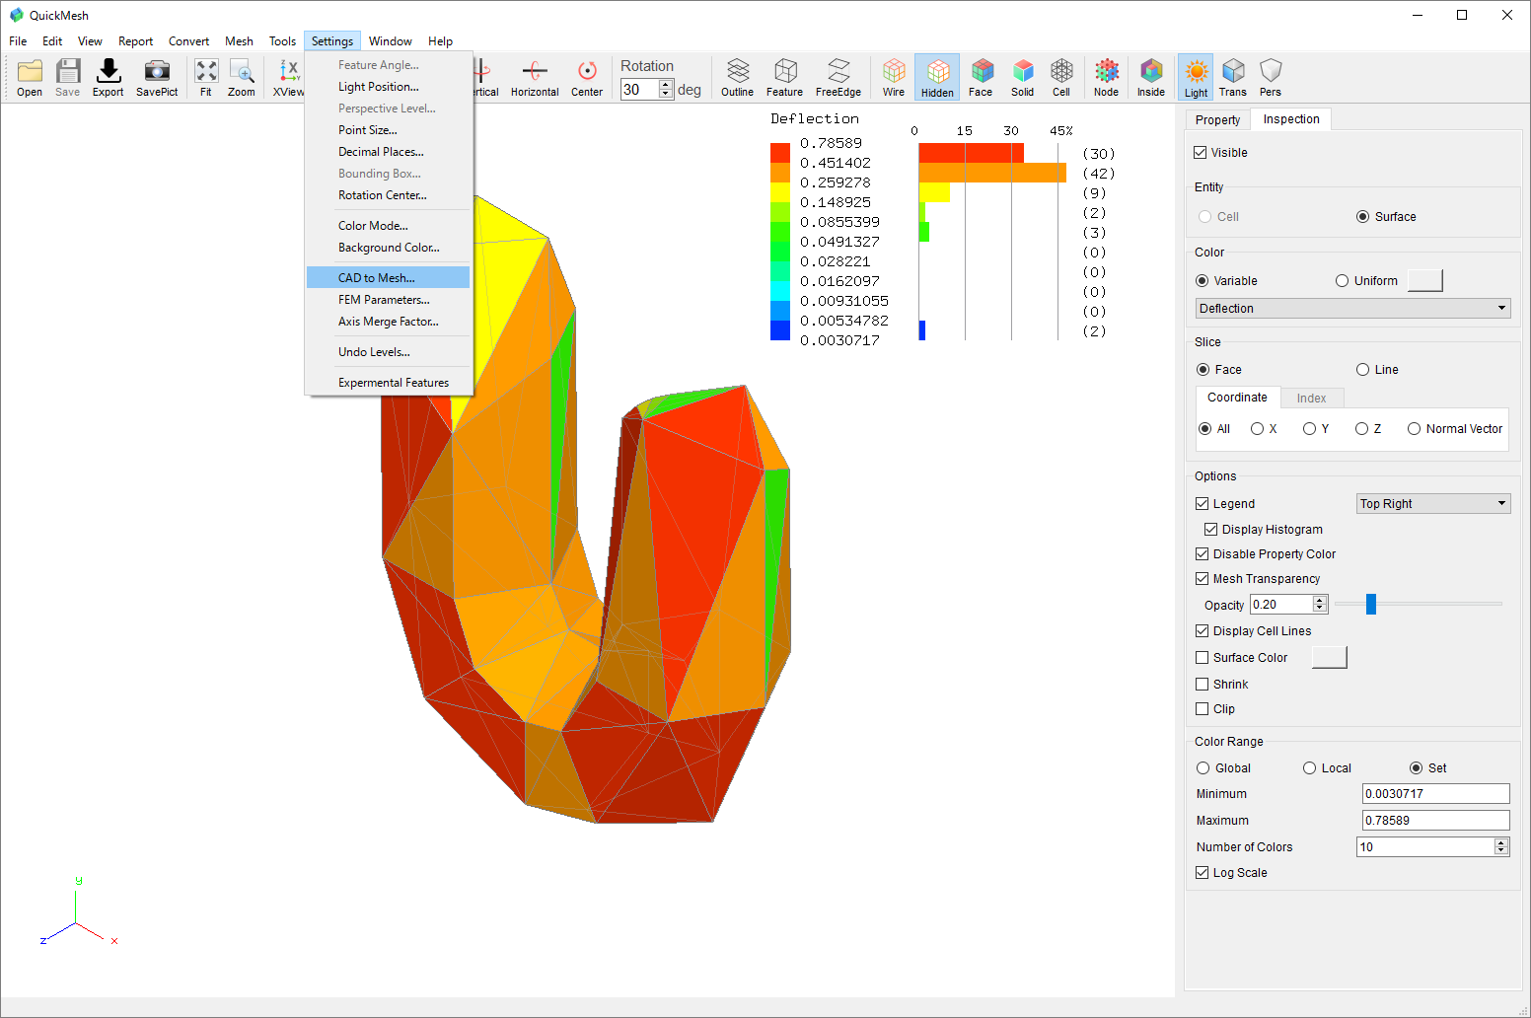Open the Report menu

135,41
